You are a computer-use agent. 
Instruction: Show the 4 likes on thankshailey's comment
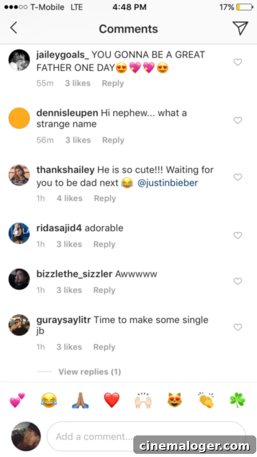coord(69,198)
